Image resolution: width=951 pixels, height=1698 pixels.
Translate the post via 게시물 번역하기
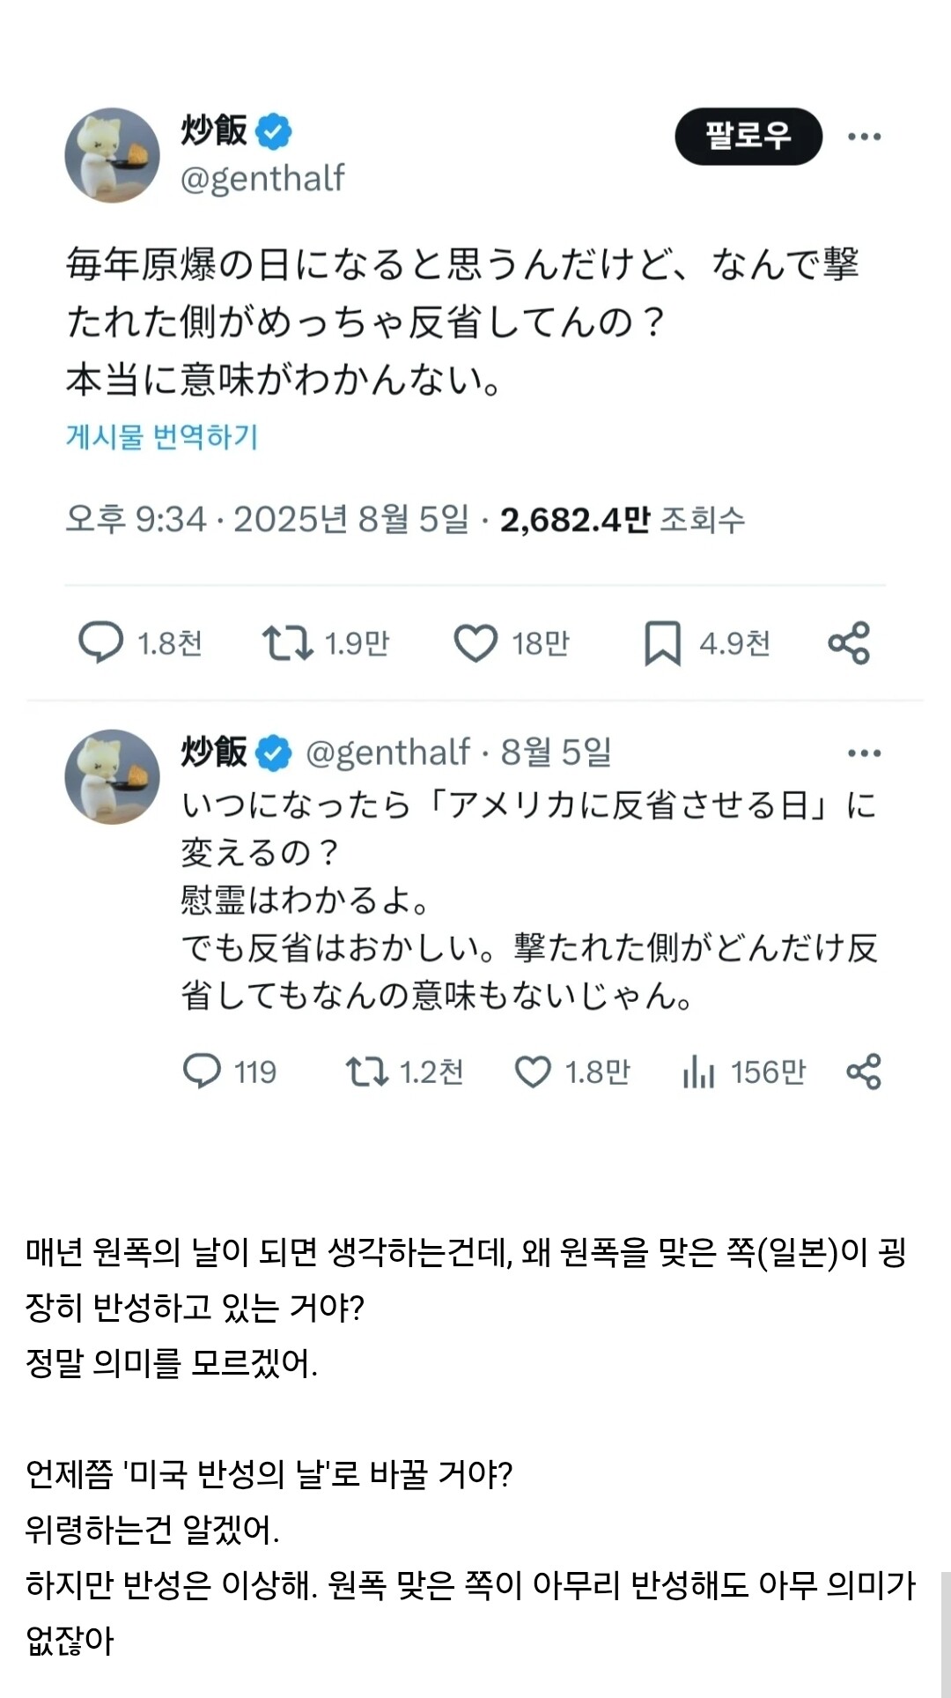point(162,436)
